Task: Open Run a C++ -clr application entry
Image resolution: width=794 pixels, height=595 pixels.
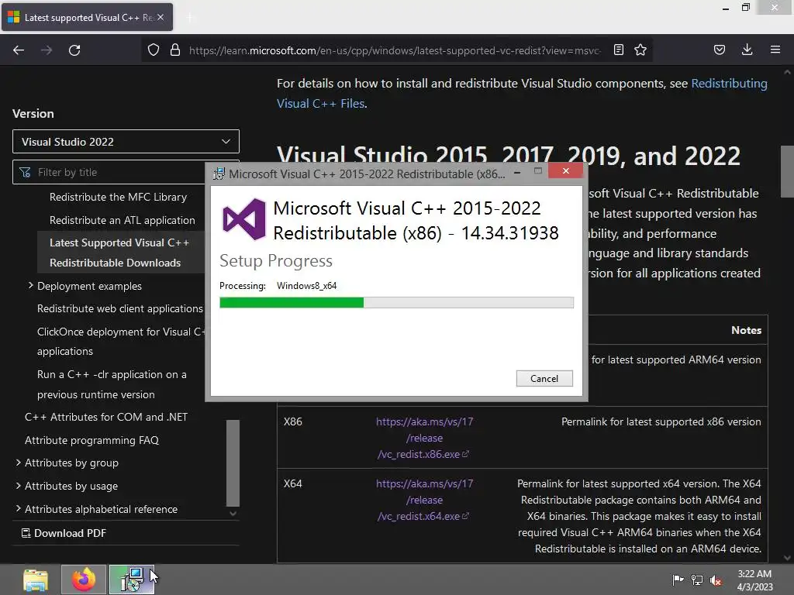Action: (112, 384)
